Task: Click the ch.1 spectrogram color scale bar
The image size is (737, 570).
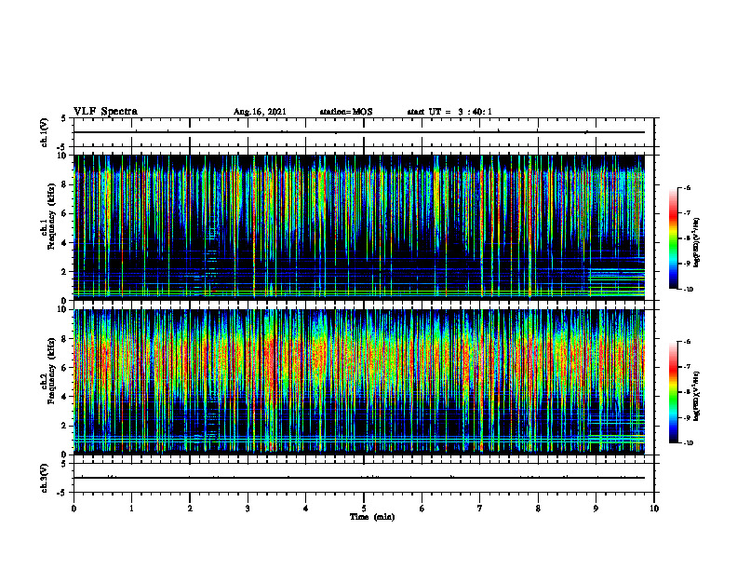Action: click(x=673, y=238)
